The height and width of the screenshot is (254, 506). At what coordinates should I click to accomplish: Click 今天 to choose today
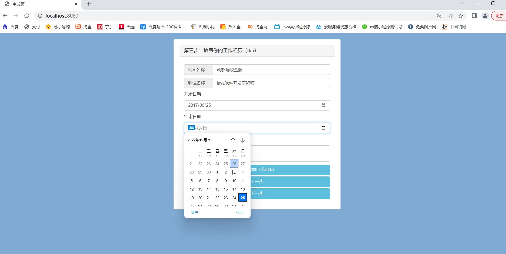click(x=240, y=212)
